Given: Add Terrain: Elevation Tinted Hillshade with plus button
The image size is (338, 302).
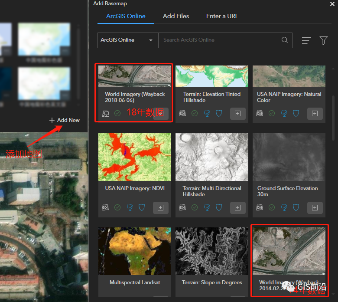Looking at the screenshot, I should coord(238,114).
